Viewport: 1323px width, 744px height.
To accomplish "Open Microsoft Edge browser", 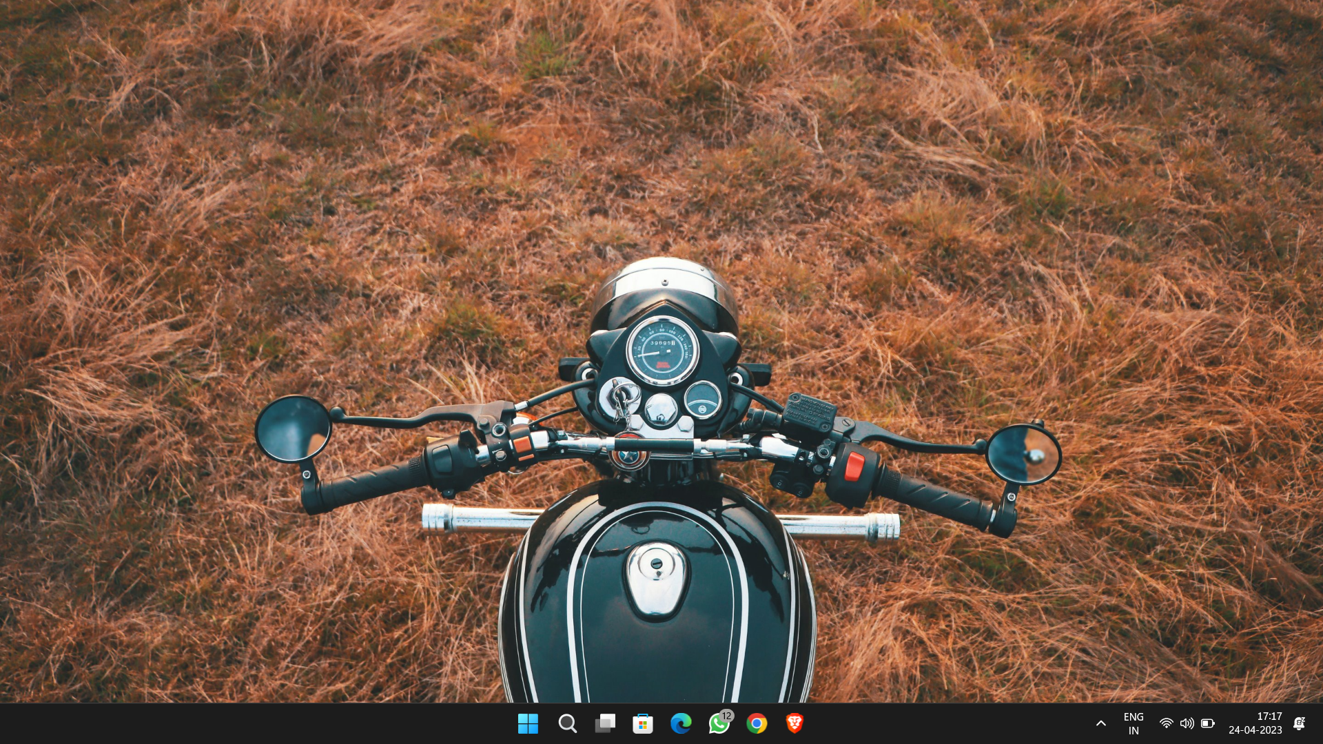I will (681, 723).
